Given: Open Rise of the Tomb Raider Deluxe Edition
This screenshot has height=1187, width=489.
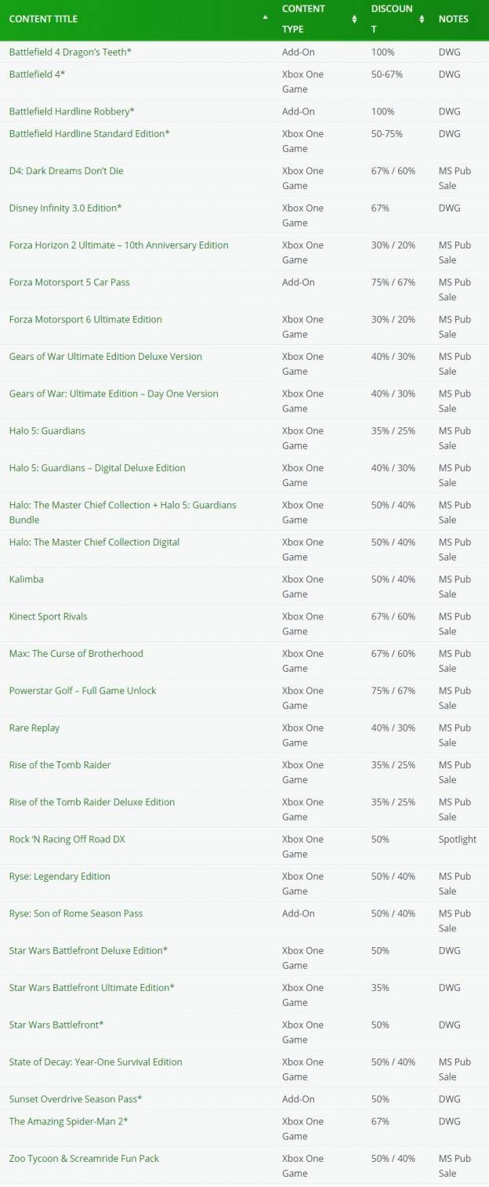Looking at the screenshot, I should click(92, 802).
